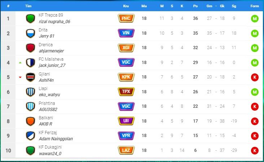Click the Llapi striped shield crest
Screen dimensions: 264x162
[30, 92]
